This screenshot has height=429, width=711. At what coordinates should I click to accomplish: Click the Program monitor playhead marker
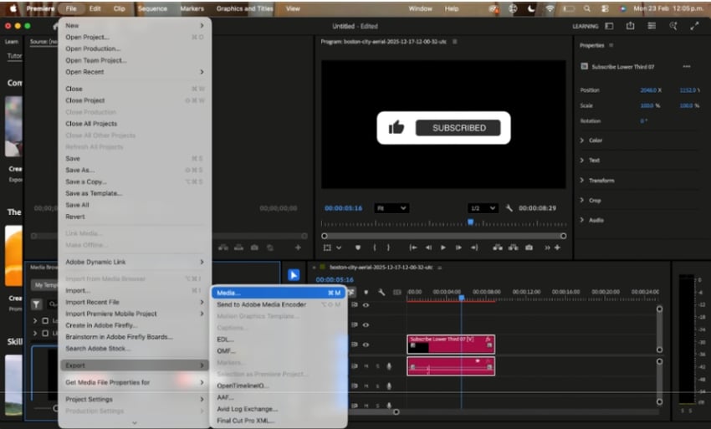[470, 222]
